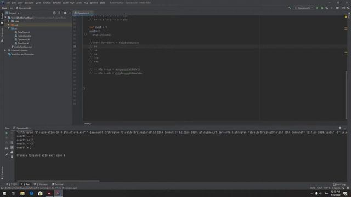Open Run panel settings gear
This screenshot has width=351, height=197.
pyautogui.click(x=340, y=128)
